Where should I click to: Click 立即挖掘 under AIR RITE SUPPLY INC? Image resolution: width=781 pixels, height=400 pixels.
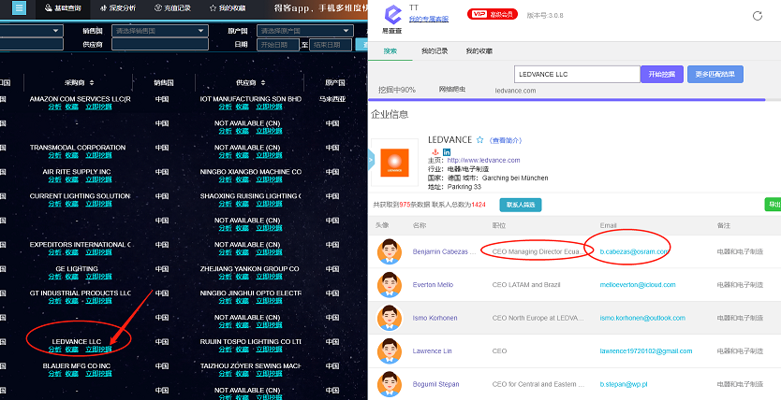pyautogui.click(x=98, y=179)
